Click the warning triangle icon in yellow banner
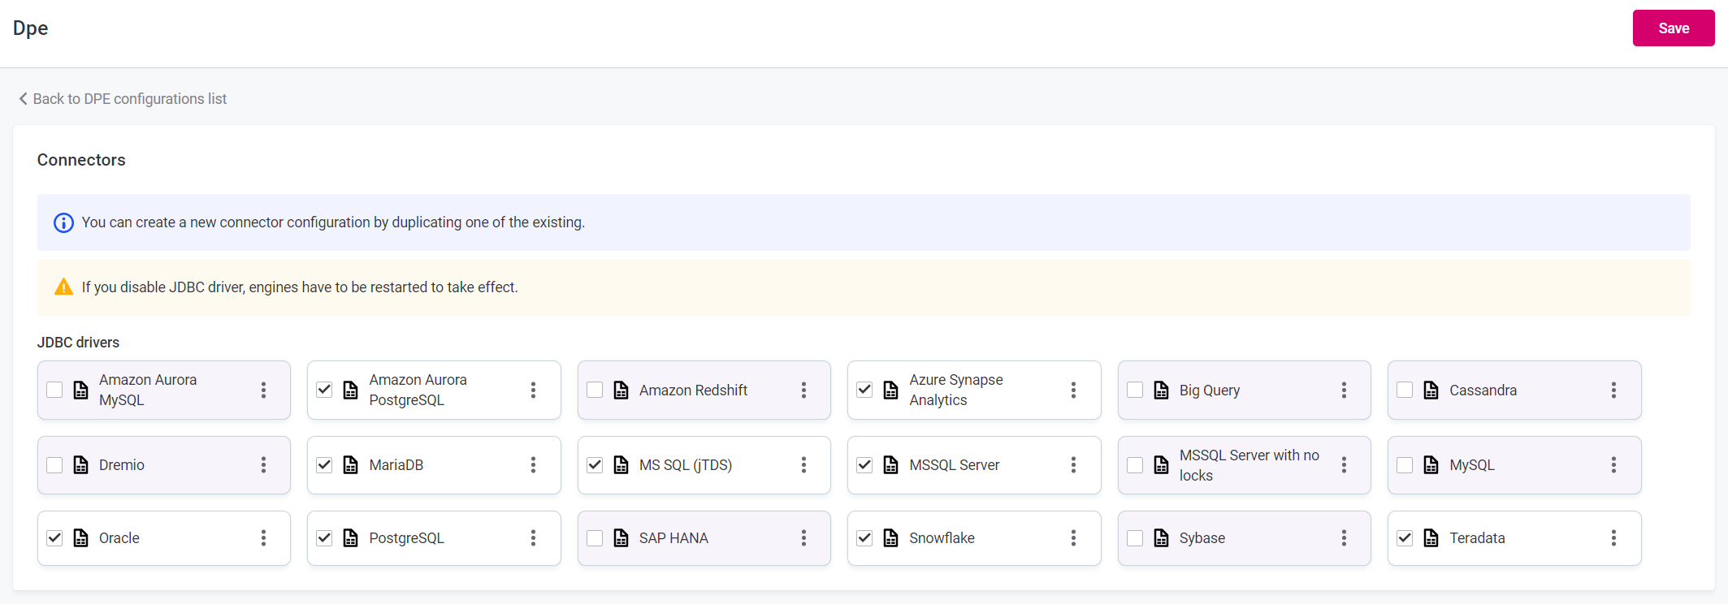 coord(63,287)
